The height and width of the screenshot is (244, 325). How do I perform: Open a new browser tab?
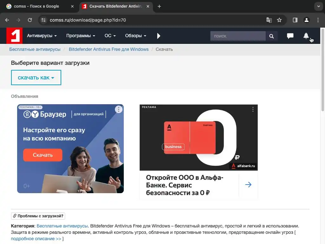pos(159,6)
